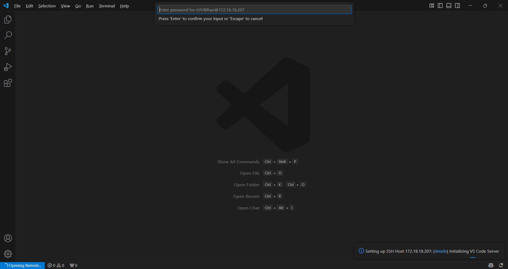508x269 pixels.
Task: Open the Edit menu
Action: [29, 6]
